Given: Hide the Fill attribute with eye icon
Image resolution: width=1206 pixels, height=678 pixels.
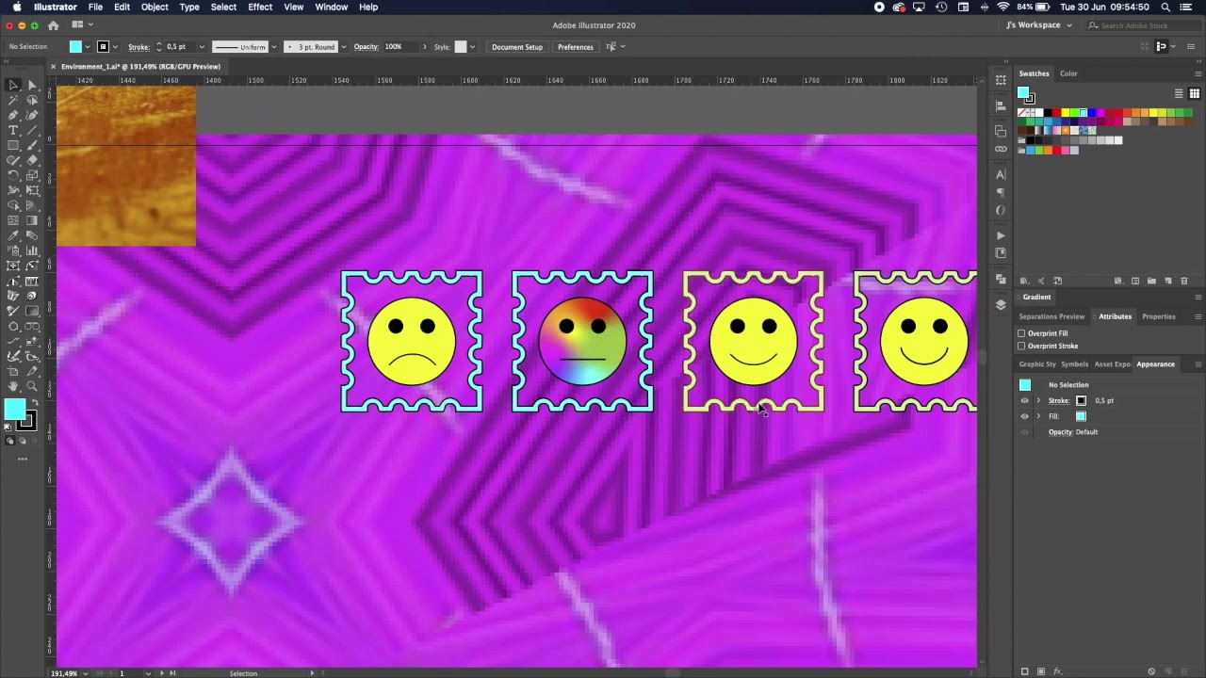Looking at the screenshot, I should click(1025, 416).
